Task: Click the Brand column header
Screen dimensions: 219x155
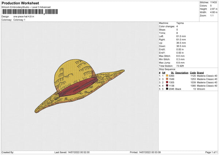Action: click(200, 73)
